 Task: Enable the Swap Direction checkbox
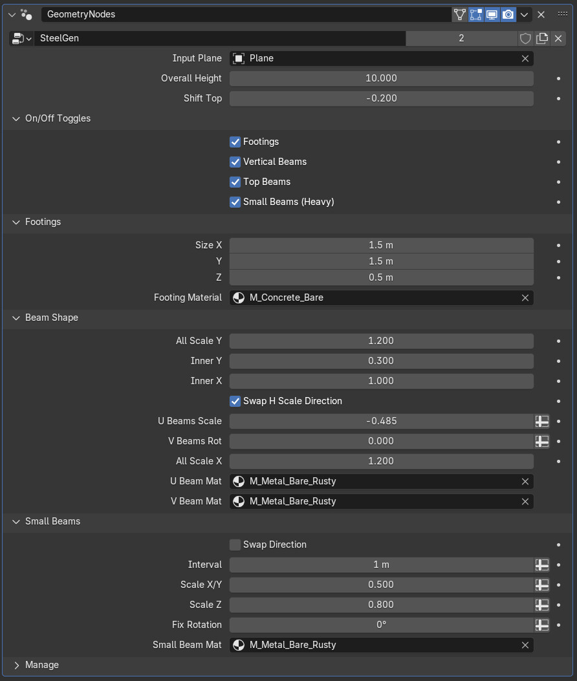235,545
